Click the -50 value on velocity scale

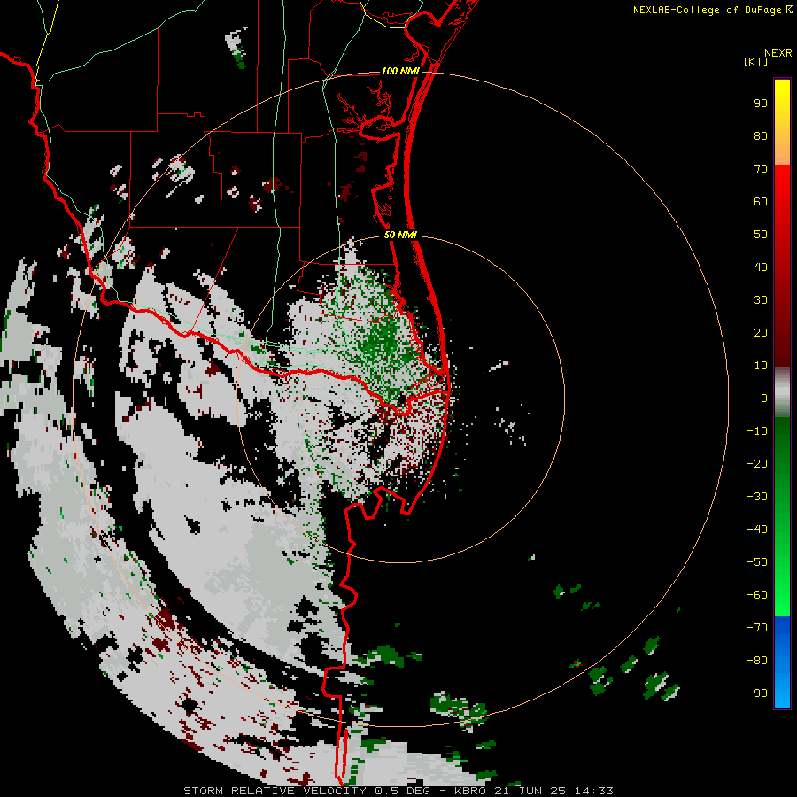click(757, 562)
